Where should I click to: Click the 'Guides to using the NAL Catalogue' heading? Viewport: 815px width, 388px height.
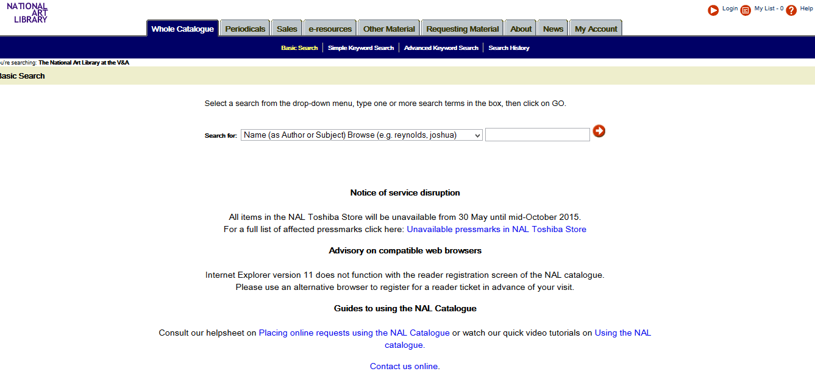point(405,308)
